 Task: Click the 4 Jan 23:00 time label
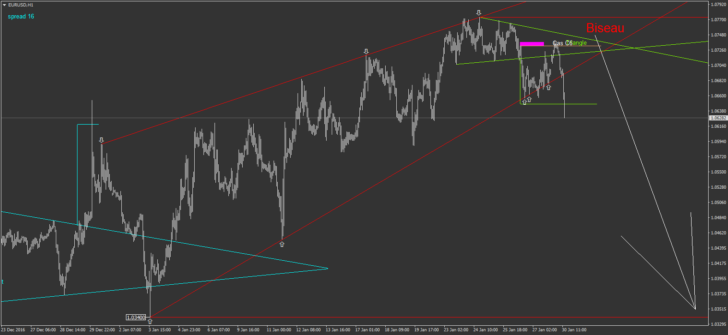(x=189, y=330)
